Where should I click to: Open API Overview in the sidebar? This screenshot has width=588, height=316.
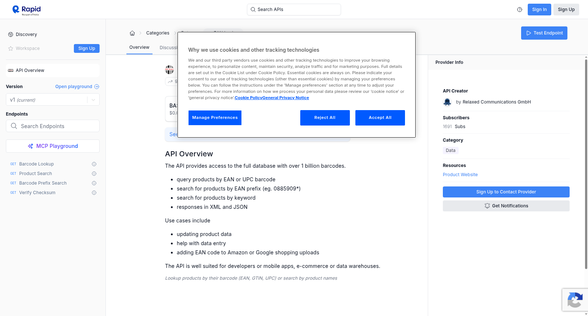pos(53,70)
